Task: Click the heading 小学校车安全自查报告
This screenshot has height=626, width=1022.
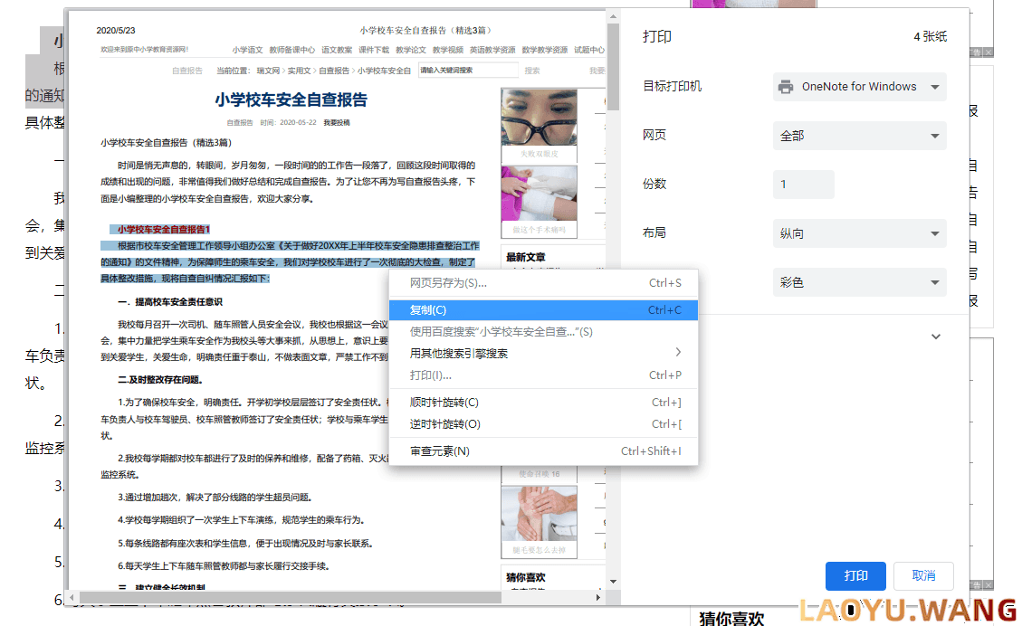Action: tap(291, 100)
